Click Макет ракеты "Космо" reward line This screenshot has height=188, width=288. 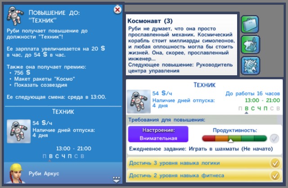(45, 79)
